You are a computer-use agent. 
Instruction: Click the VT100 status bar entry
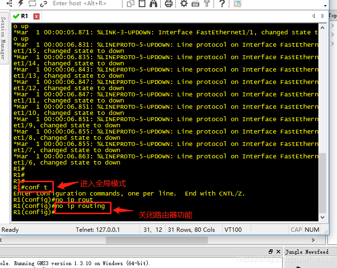pyautogui.click(x=233, y=230)
